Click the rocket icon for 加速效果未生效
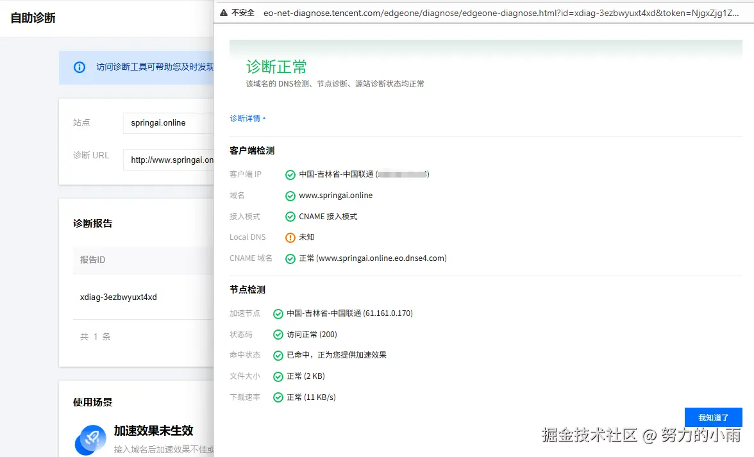Screen dimensions: 754x457 [90, 440]
